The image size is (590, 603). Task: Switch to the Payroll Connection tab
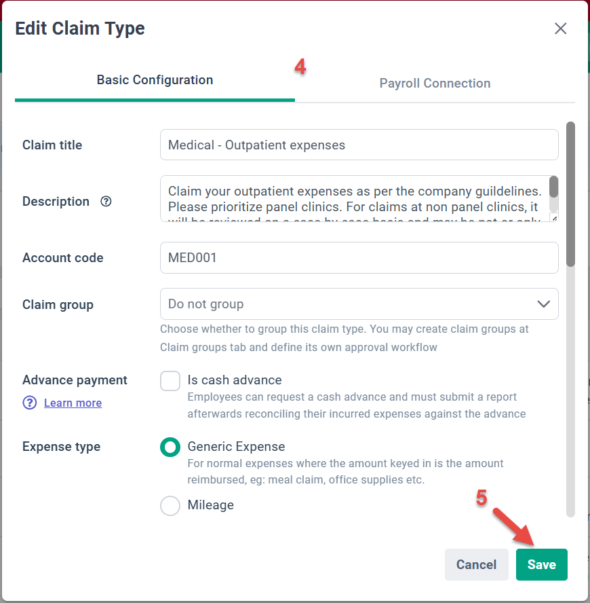pyautogui.click(x=435, y=83)
